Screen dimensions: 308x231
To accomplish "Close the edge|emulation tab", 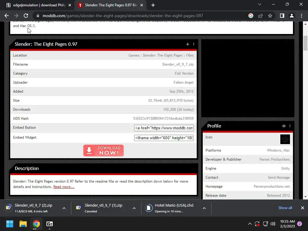I will tap(70, 5).
